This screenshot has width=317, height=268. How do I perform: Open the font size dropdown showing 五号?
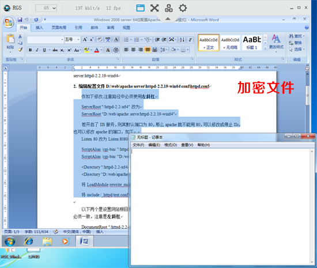(x=72, y=40)
